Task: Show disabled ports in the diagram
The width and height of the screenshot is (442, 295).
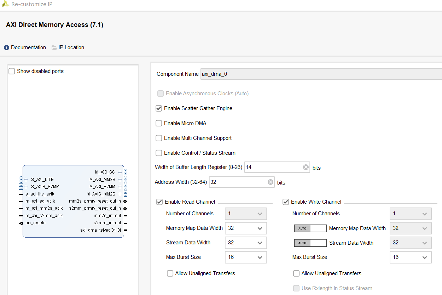Action: click(12, 71)
